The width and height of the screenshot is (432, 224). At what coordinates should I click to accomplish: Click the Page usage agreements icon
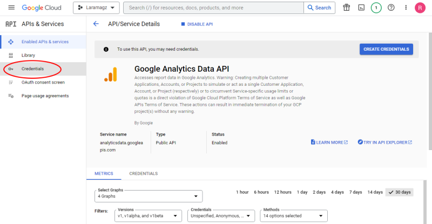[11, 96]
